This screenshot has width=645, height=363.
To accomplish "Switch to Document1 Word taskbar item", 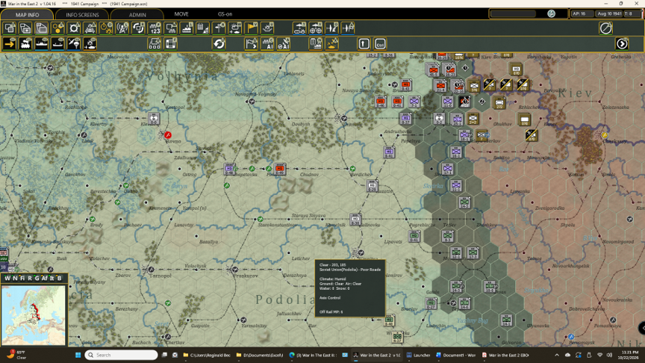I will [455, 355].
